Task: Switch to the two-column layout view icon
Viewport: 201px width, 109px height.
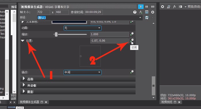Action: [x=146, y=7]
